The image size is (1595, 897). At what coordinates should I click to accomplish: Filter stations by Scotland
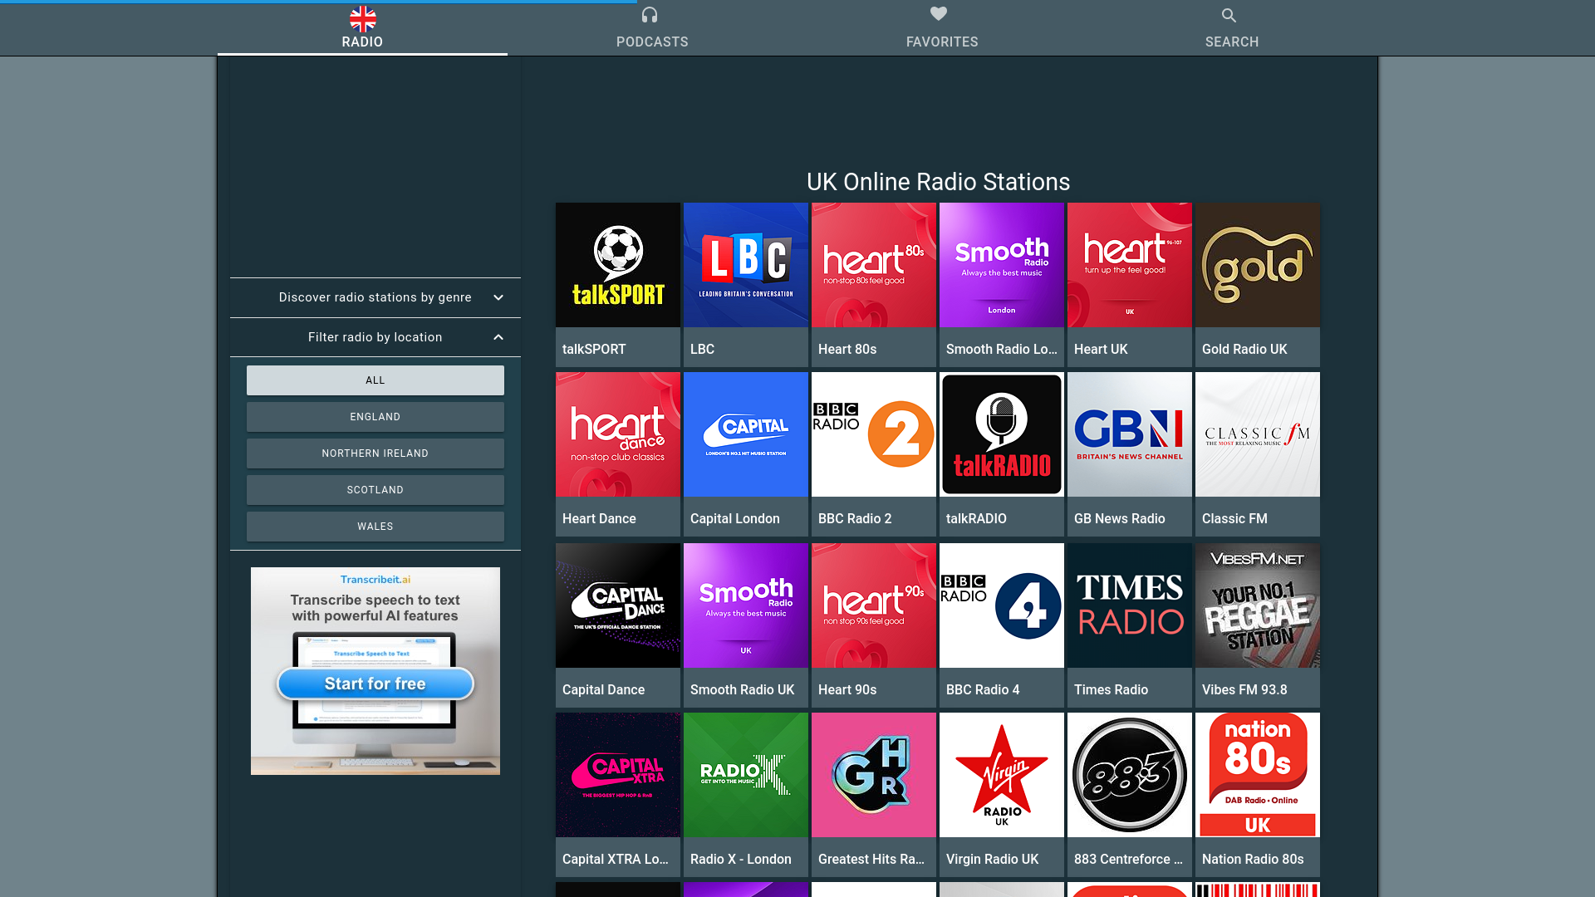[x=375, y=490]
